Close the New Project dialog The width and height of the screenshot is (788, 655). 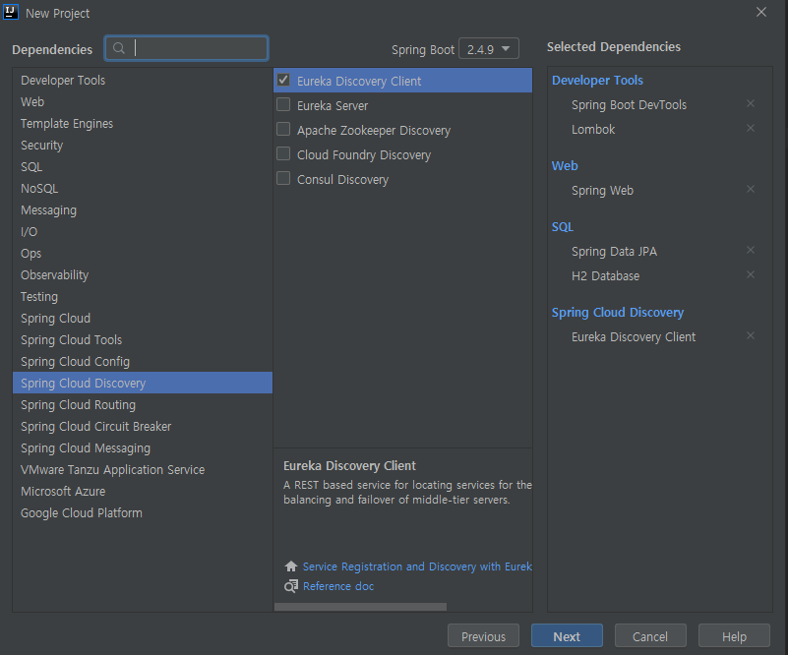pyautogui.click(x=761, y=12)
